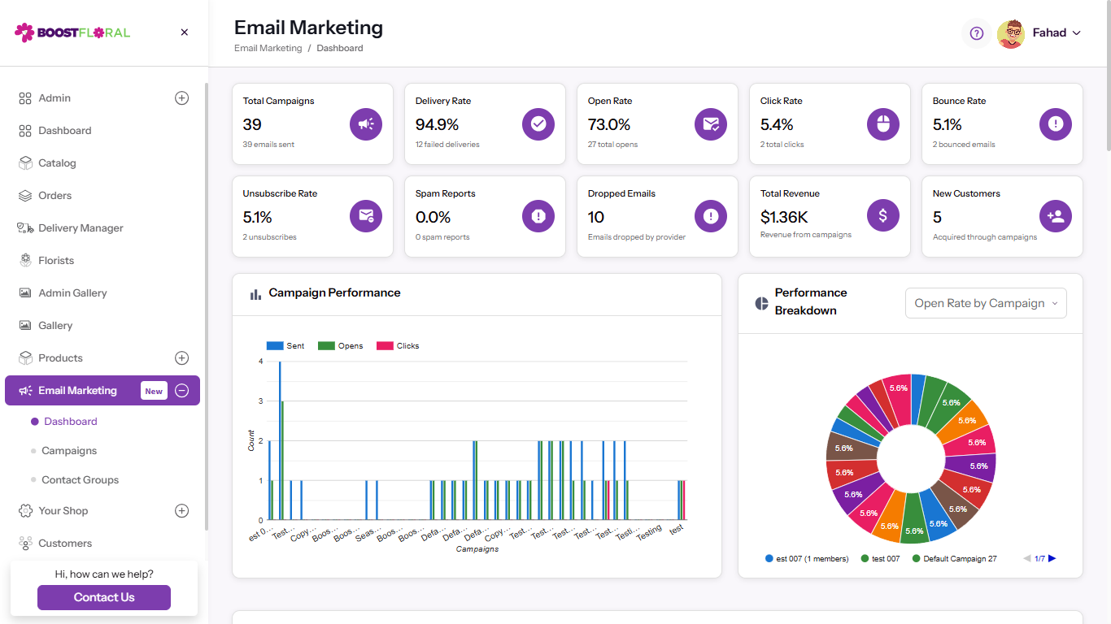Click the Unsubscribe Rate mail icon
Image resolution: width=1111 pixels, height=624 pixels.
pos(366,216)
